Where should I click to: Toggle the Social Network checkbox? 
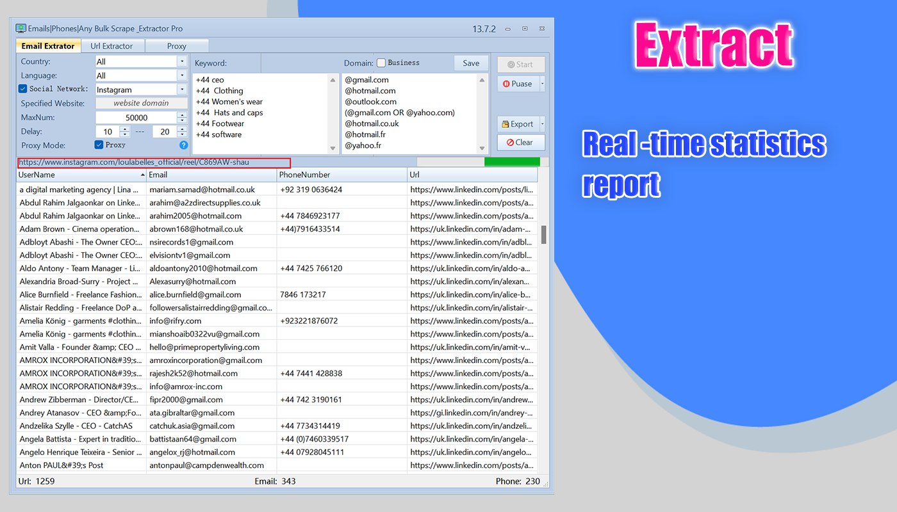click(23, 89)
